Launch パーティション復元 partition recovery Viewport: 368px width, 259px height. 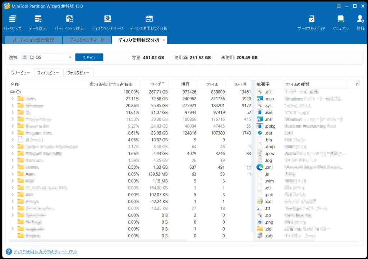coord(69,22)
